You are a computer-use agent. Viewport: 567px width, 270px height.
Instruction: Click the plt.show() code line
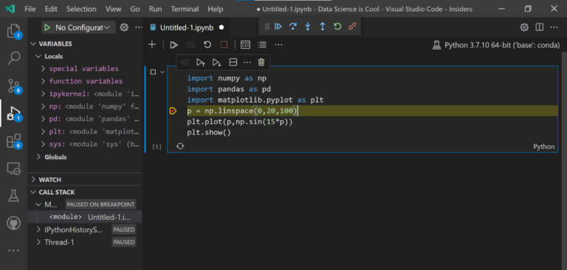(209, 132)
